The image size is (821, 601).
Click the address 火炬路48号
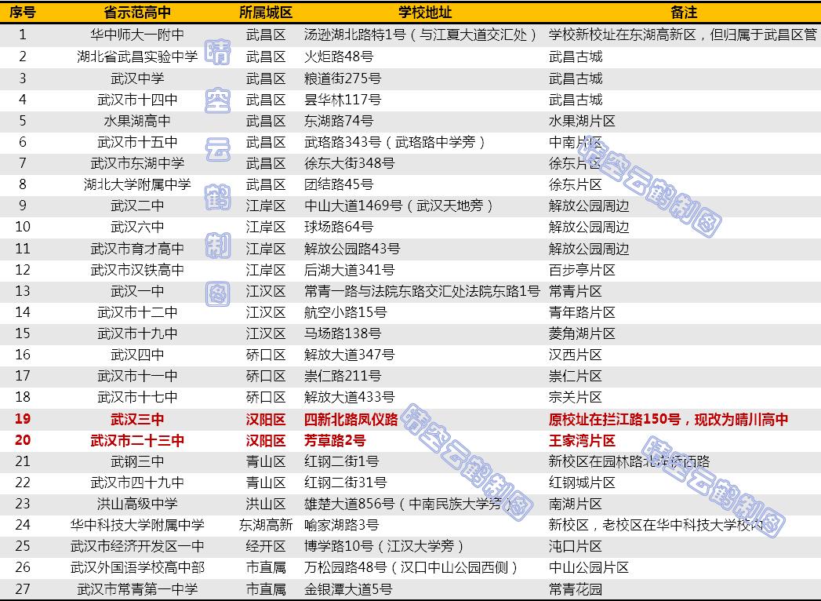[x=339, y=56]
